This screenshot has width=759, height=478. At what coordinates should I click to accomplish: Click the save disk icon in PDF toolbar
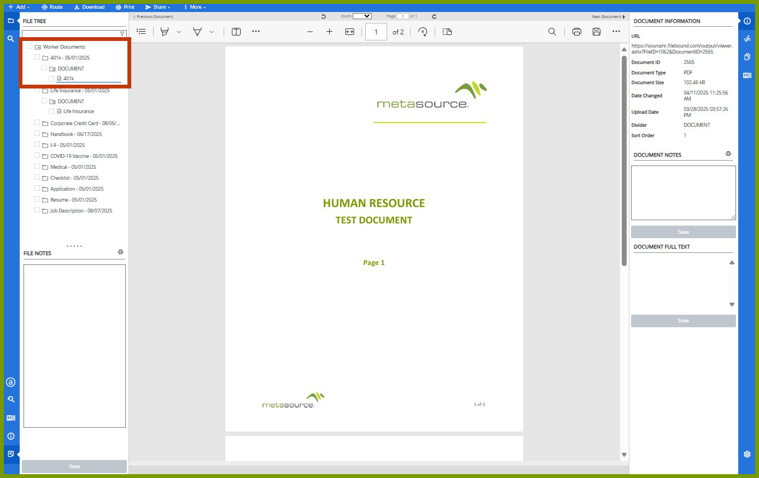coord(597,32)
